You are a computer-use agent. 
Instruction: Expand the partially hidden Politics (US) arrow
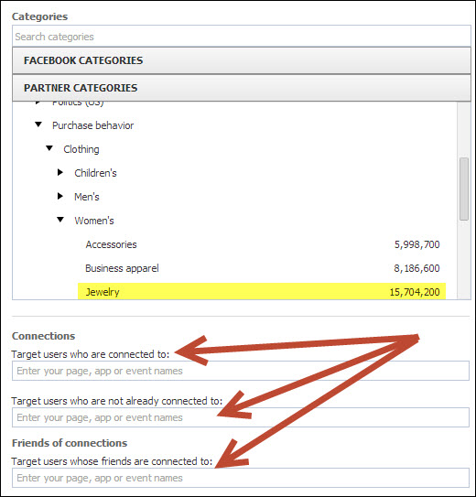coord(38,103)
